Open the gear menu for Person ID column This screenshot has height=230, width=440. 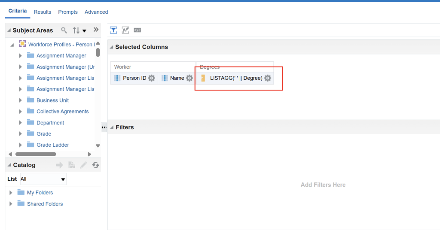tap(152, 78)
